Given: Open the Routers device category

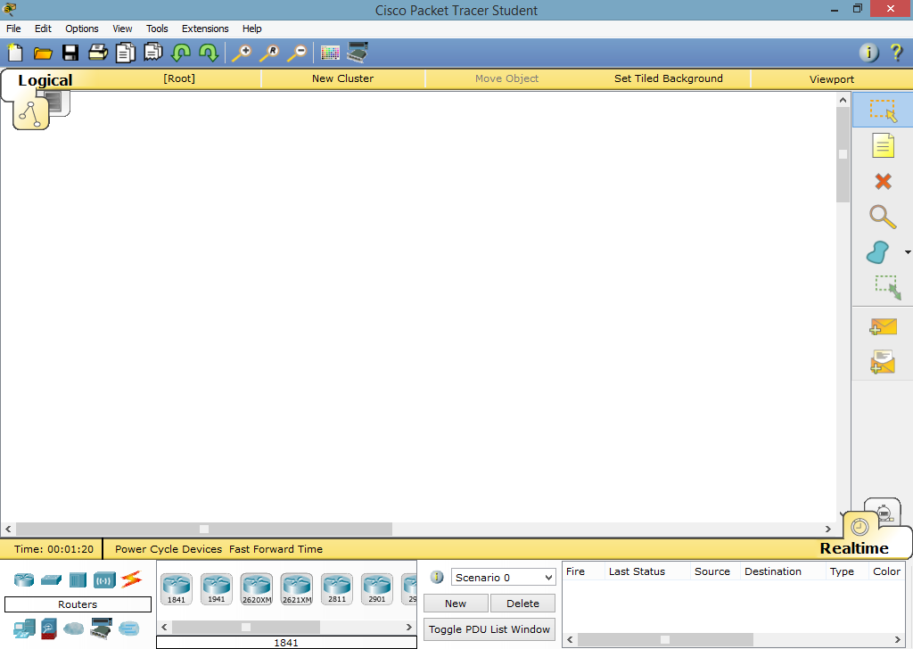Looking at the screenshot, I should (24, 579).
